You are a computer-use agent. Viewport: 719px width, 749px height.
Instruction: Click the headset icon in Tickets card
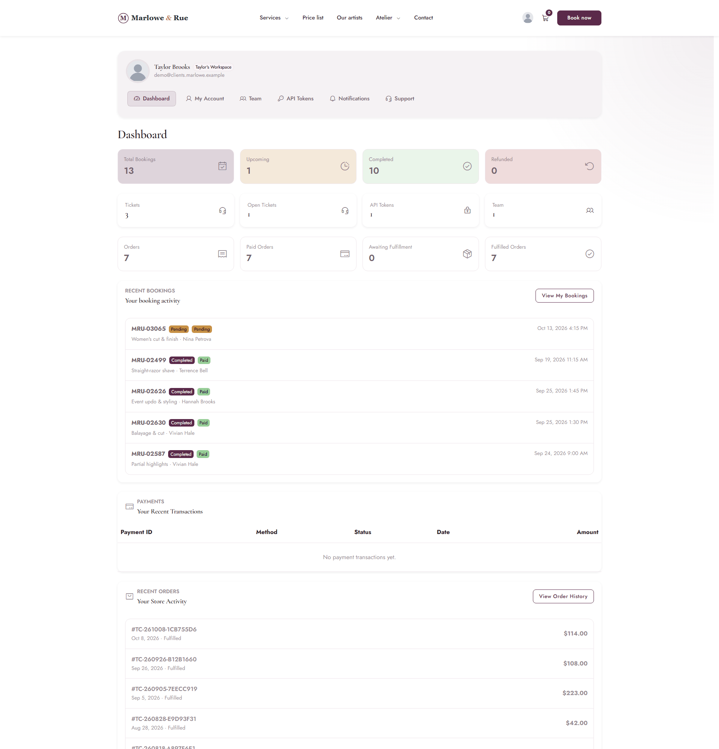coord(222,210)
